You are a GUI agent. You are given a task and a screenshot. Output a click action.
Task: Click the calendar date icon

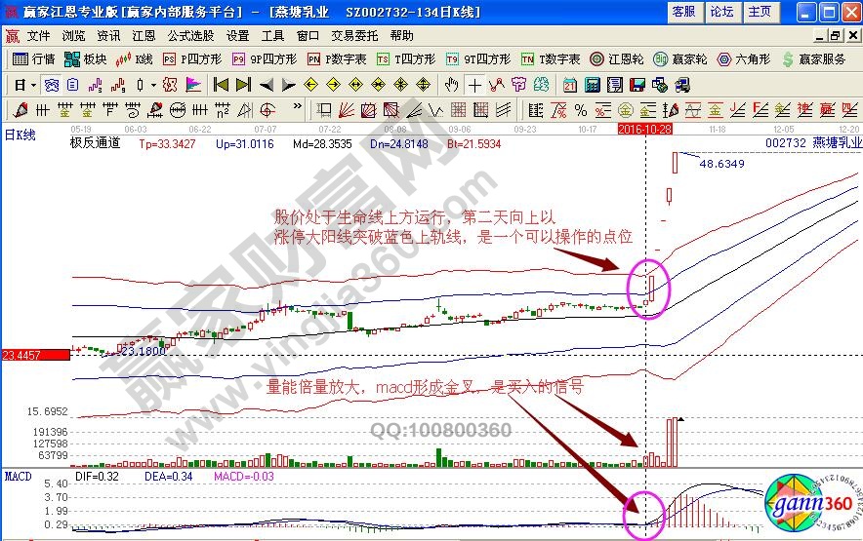pos(569,85)
